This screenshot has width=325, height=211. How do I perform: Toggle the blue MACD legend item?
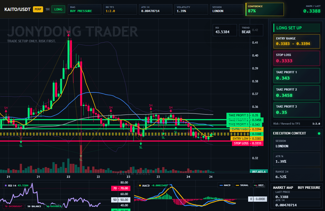click(225, 185)
